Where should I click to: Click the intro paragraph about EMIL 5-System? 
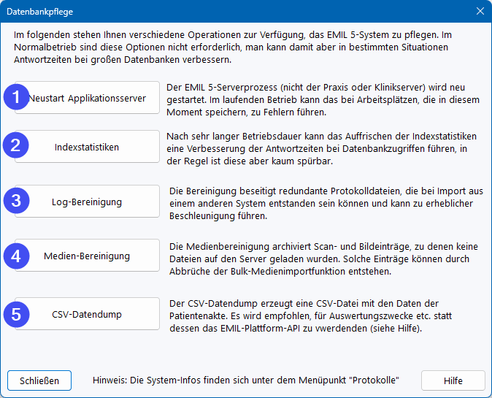point(241,47)
